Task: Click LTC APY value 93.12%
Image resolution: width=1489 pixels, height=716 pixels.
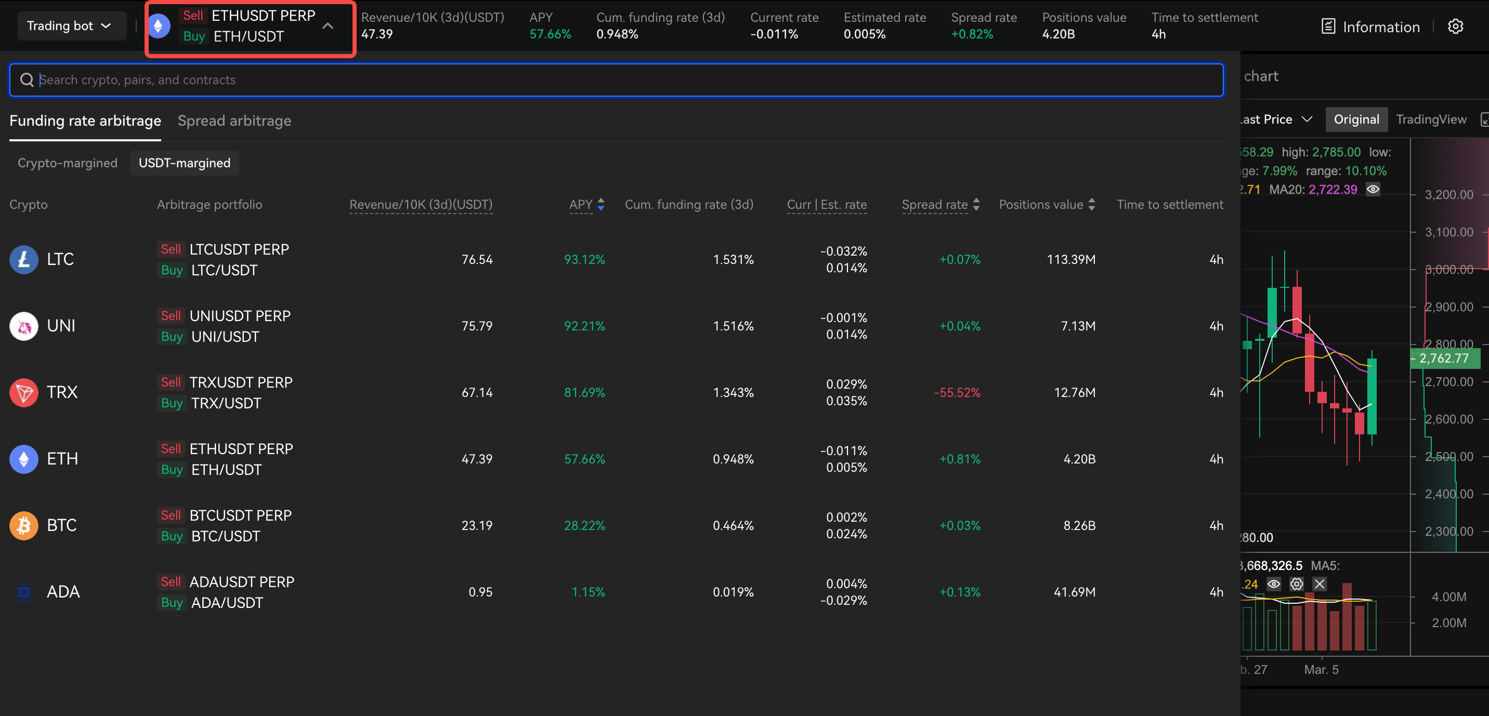Action: [584, 259]
